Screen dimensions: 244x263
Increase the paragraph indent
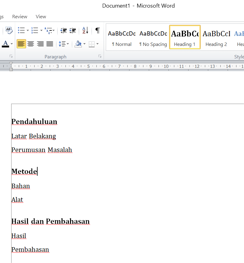click(73, 30)
